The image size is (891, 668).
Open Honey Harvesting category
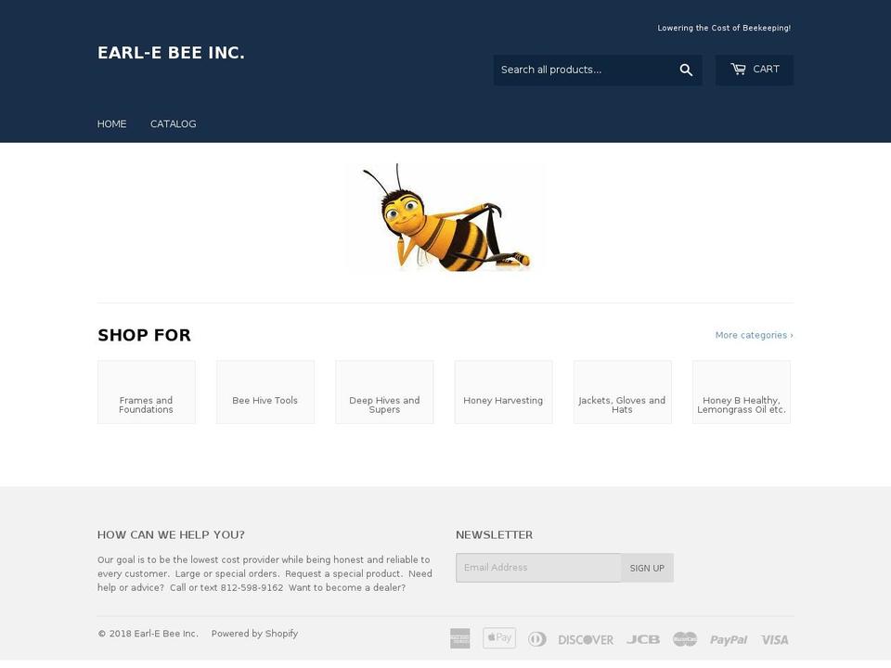coord(503,392)
